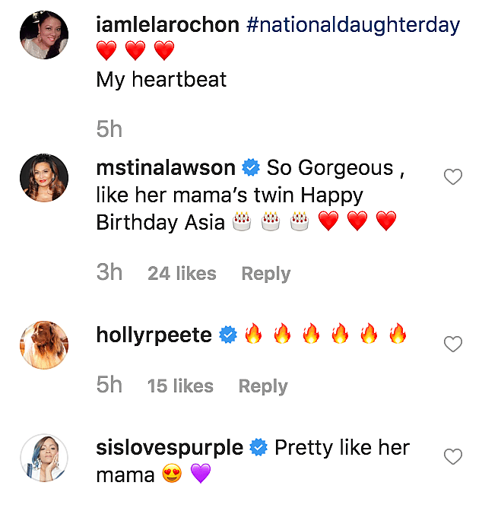The height and width of the screenshot is (511, 482).
Task: Open hollyrpeete's dog avatar
Action: point(44,344)
